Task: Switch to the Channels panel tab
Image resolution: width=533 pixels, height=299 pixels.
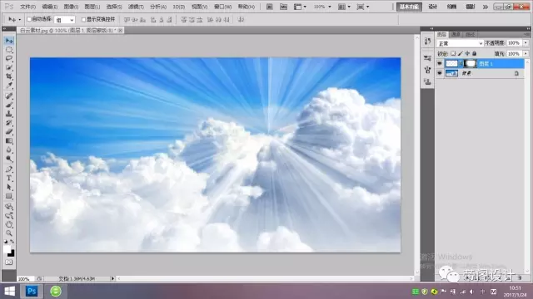Action: point(456,34)
